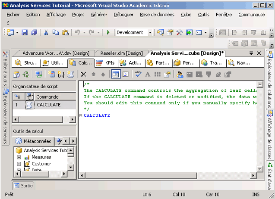275x199 pixels.
Task: Click the Commande column header
Action: 55,97
